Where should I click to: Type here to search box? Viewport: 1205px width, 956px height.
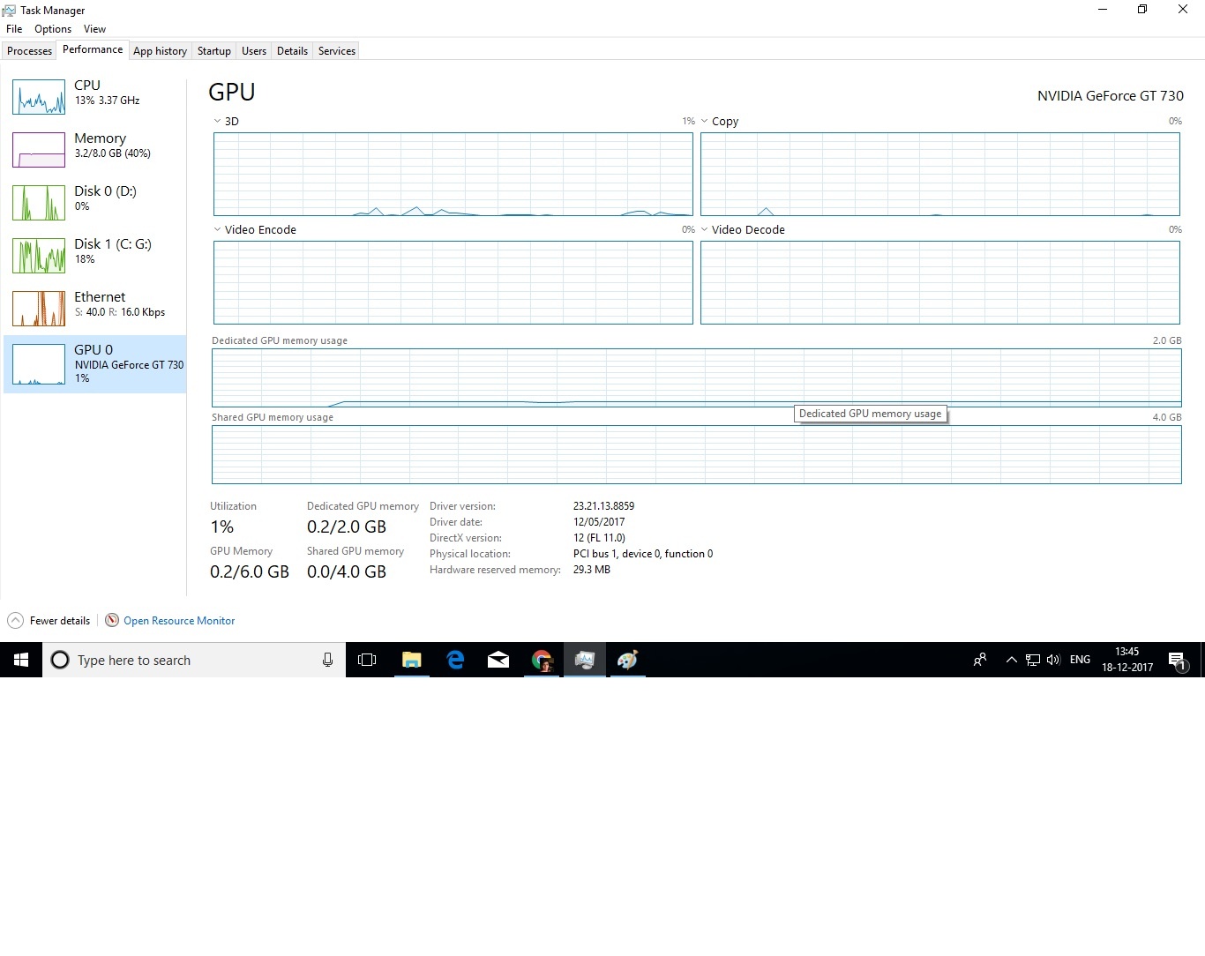click(194, 660)
